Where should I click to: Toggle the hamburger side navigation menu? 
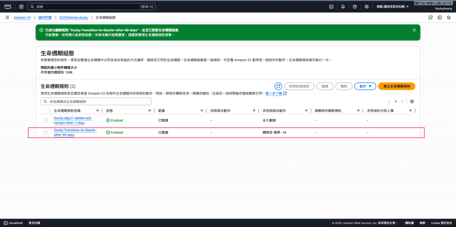[x=7, y=17]
